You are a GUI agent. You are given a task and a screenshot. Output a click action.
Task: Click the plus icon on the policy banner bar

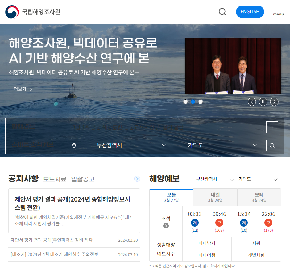pyautogui.click(x=272, y=127)
